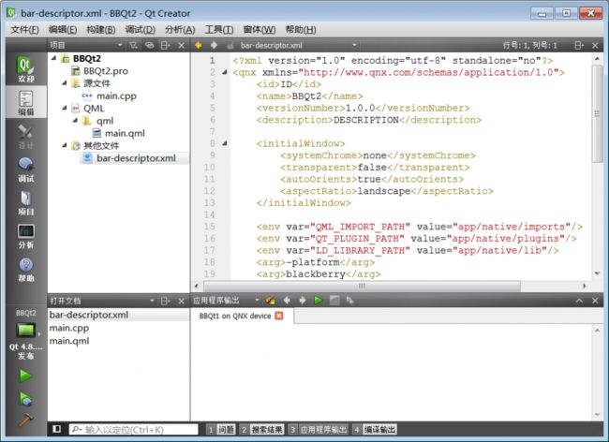Collapse the QML tree node

coord(64,108)
